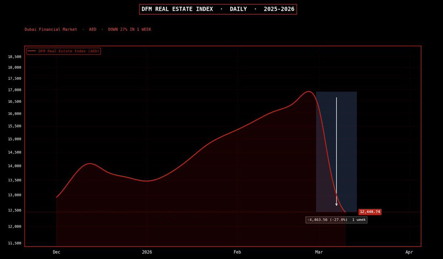This screenshot has height=259, width=443.
Task: Click the 18,500 y-axis label
Action: (14, 57)
